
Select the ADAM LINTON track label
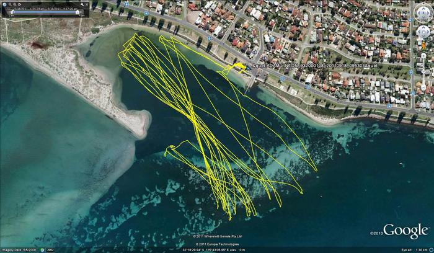pyautogui.click(x=309, y=66)
